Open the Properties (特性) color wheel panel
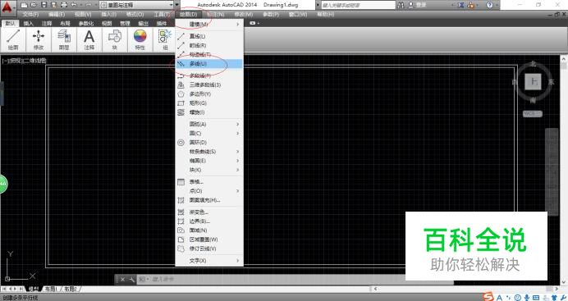The image size is (568, 301). pyautogui.click(x=140, y=39)
